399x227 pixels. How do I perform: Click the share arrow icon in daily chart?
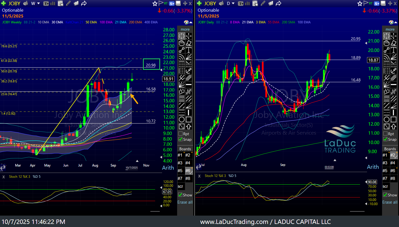(278, 3)
